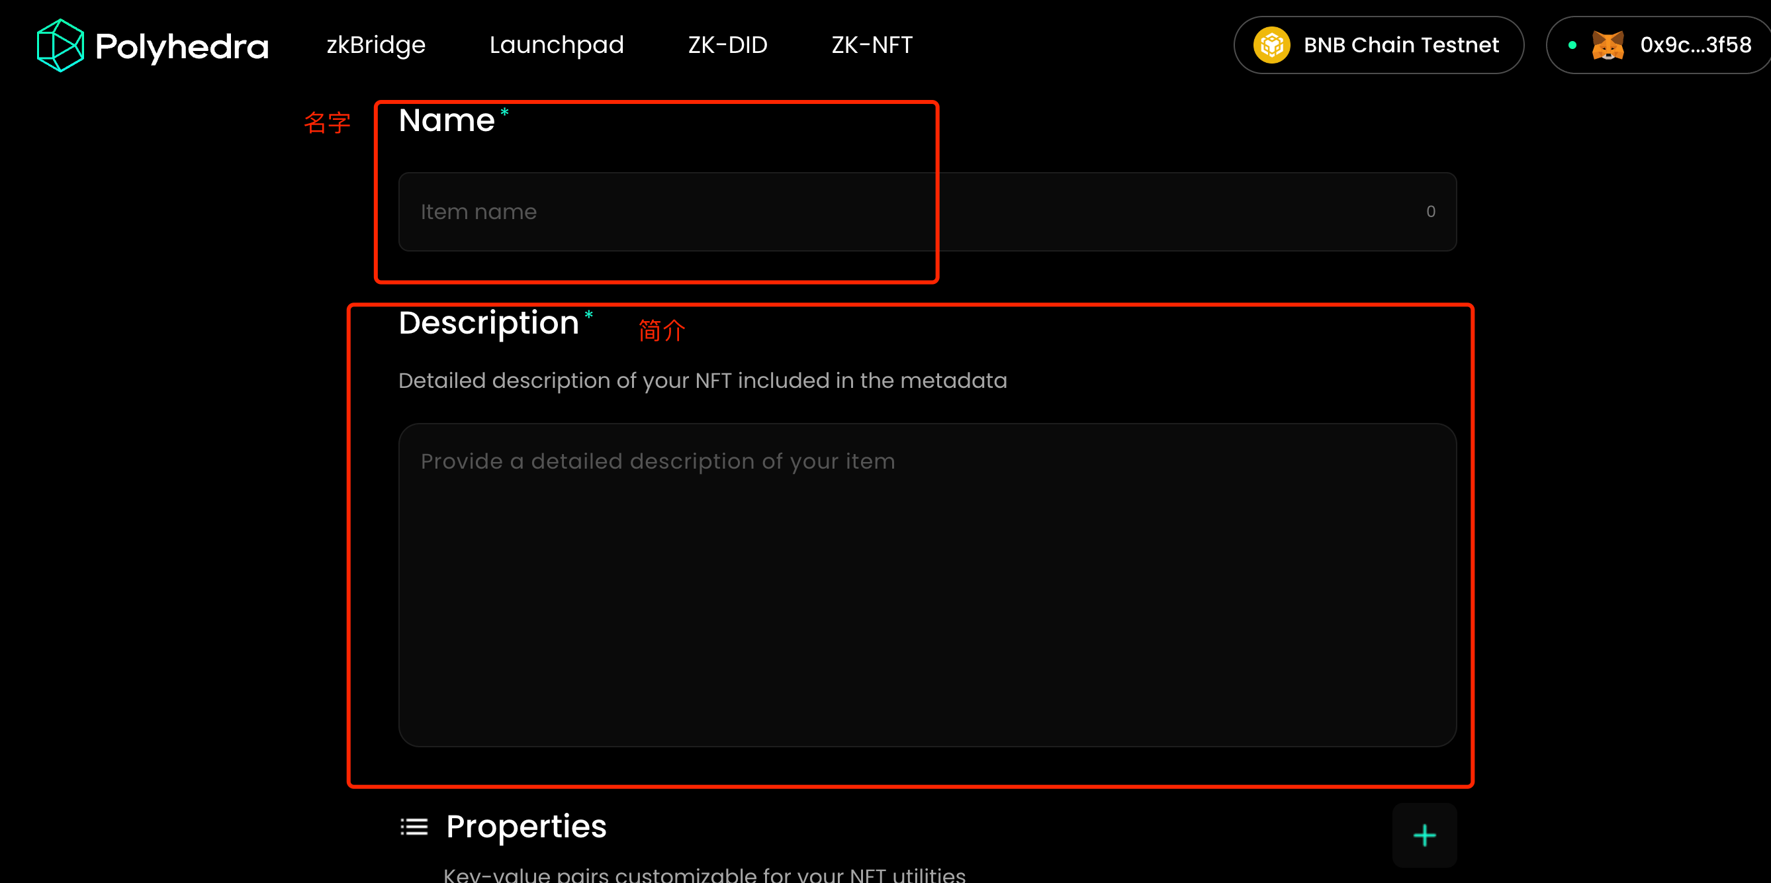Image resolution: width=1771 pixels, height=883 pixels.
Task: Open the zkBridge navigation item
Action: (x=375, y=46)
